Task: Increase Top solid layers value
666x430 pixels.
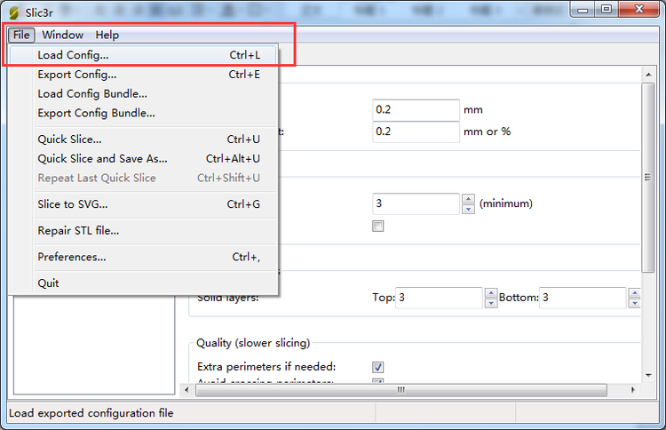Action: (x=491, y=293)
